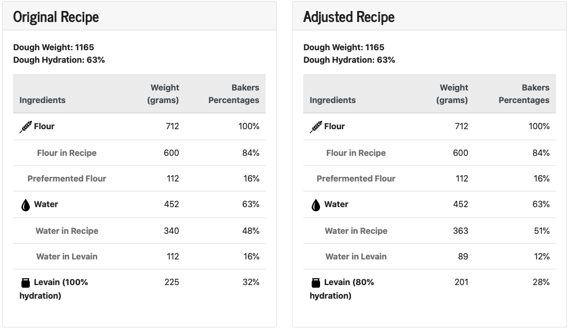Select the Adjusted Recipe panel heading

point(349,17)
